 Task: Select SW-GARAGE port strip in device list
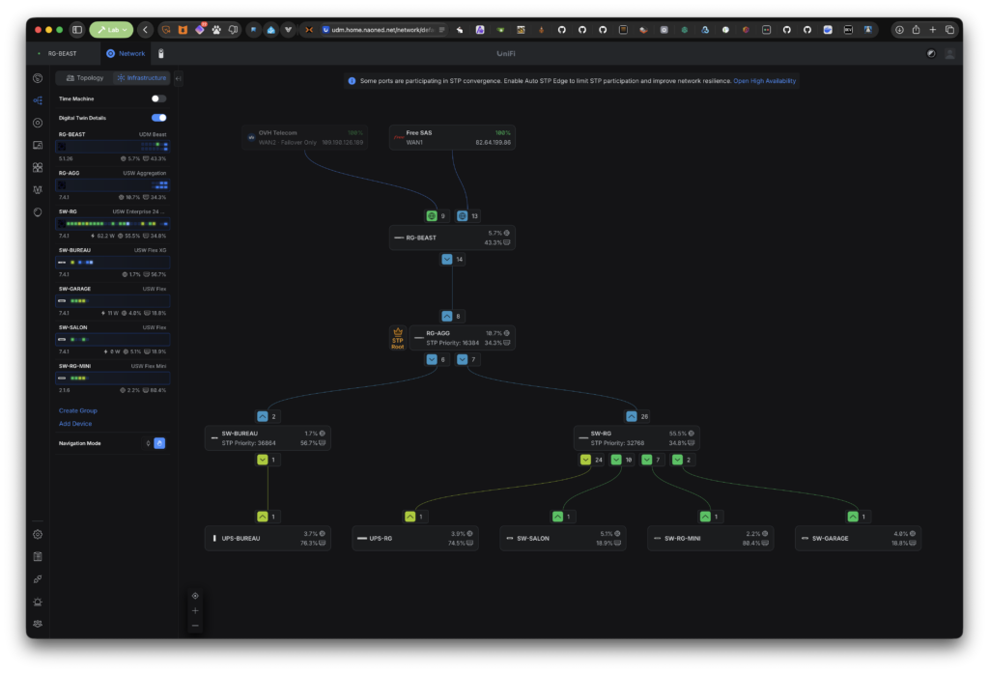point(113,301)
